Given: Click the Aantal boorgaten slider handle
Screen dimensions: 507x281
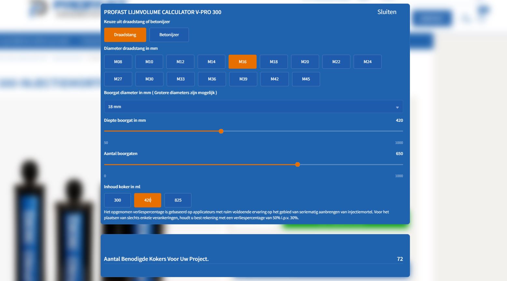Looking at the screenshot, I should [x=298, y=165].
